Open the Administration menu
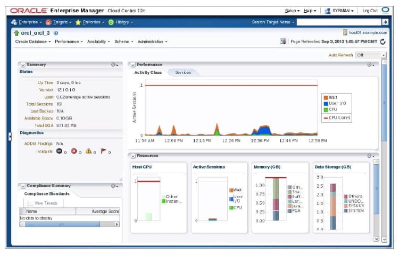 coord(153,41)
